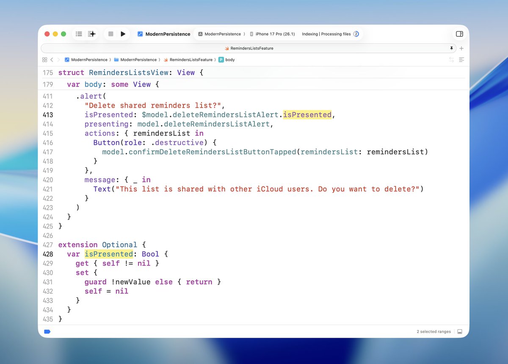The height and width of the screenshot is (364, 508).
Task: Click iPhone device icon in toolbar
Action: 251,34
